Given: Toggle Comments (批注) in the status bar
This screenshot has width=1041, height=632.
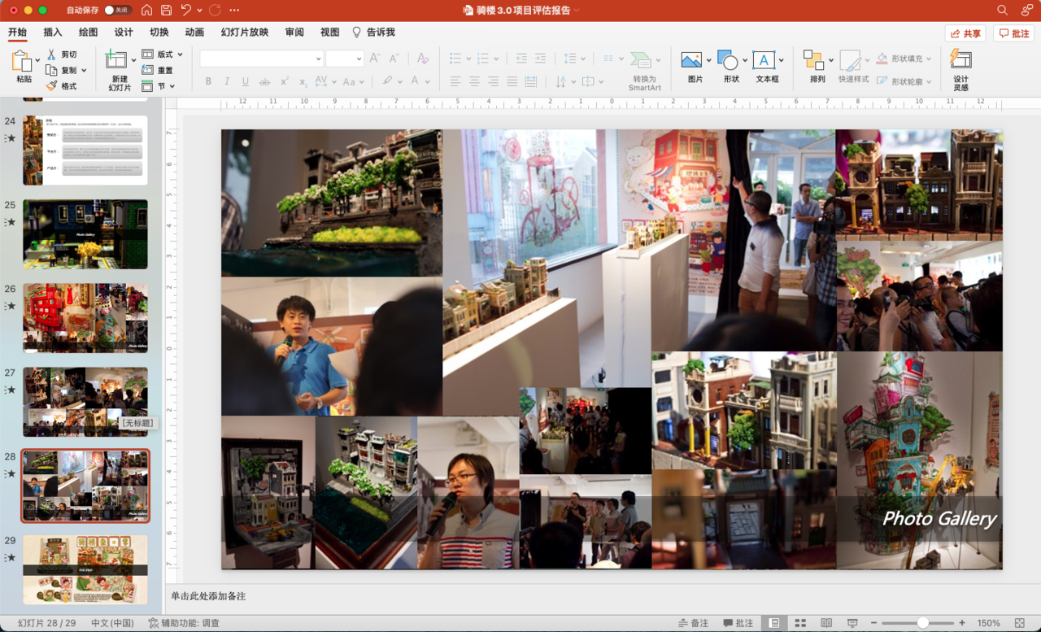Looking at the screenshot, I should [738, 623].
